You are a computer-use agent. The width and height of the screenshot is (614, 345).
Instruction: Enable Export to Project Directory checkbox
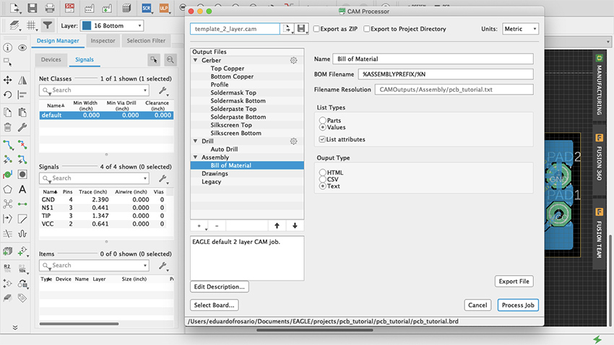(366, 29)
